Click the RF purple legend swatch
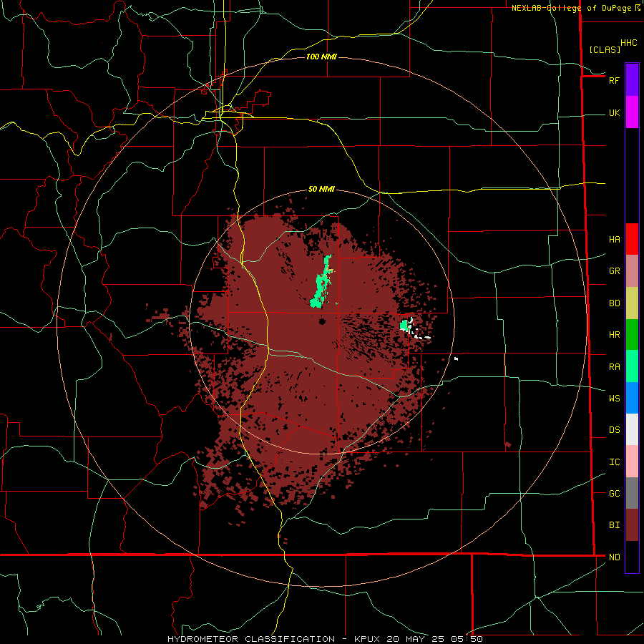The image size is (644, 644). (632, 80)
